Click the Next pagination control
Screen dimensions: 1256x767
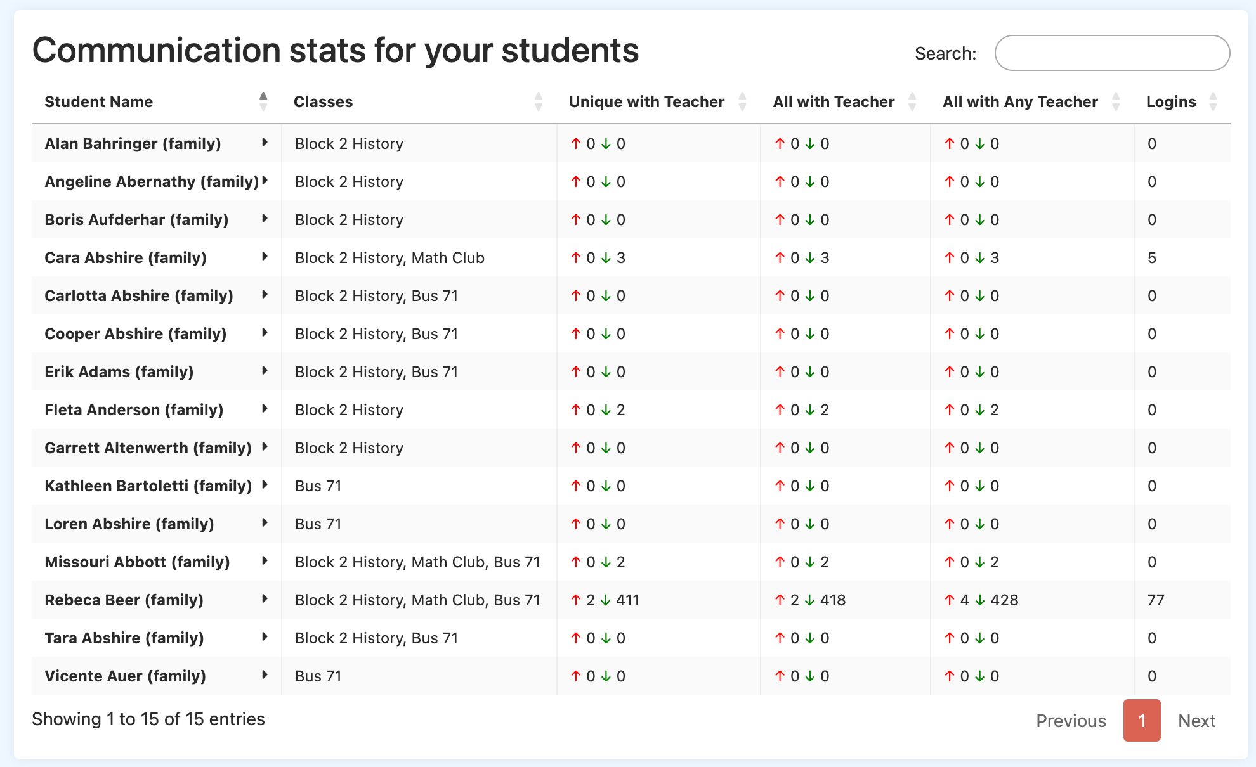pyautogui.click(x=1196, y=721)
